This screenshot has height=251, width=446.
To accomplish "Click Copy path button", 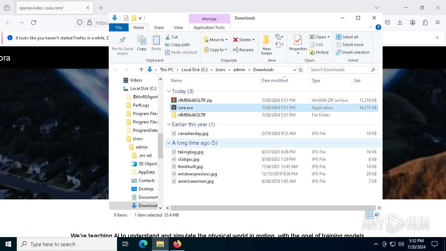I will click(x=177, y=45).
